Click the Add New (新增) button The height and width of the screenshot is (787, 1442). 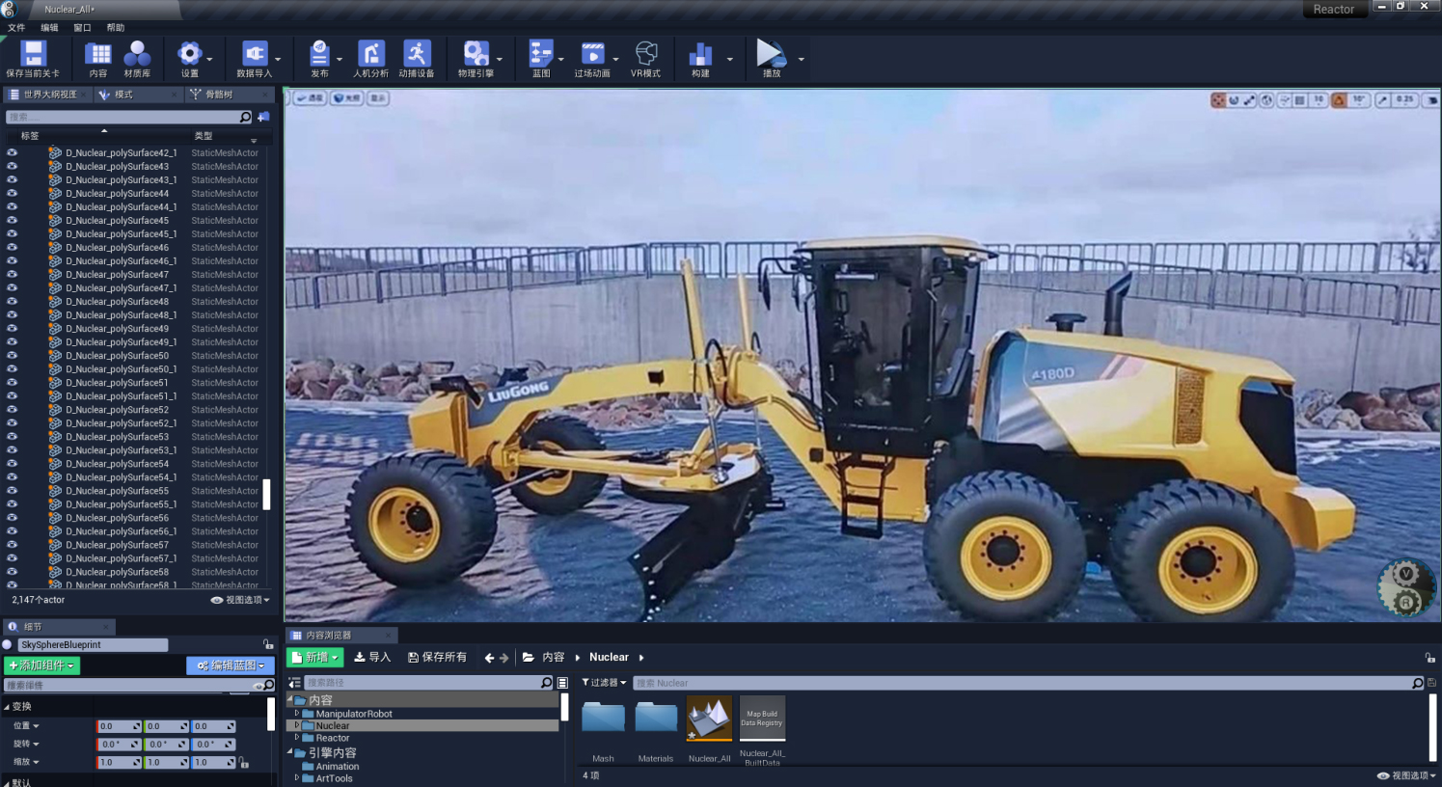click(x=316, y=658)
